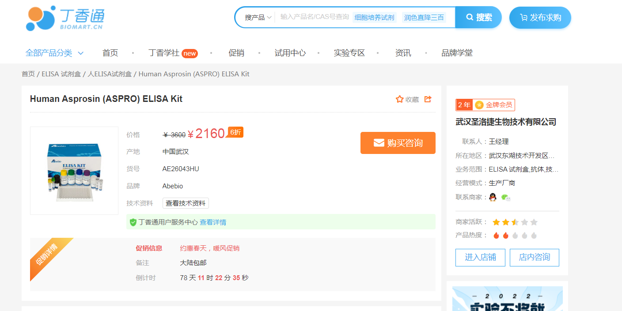
Task: Click the Biomart 丁香通 logo
Action: tap(65, 18)
